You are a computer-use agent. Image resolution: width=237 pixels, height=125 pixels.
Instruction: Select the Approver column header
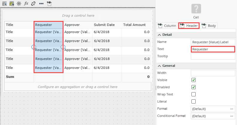click(77, 25)
